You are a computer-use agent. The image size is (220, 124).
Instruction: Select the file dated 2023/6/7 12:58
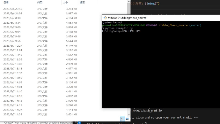point(13,59)
